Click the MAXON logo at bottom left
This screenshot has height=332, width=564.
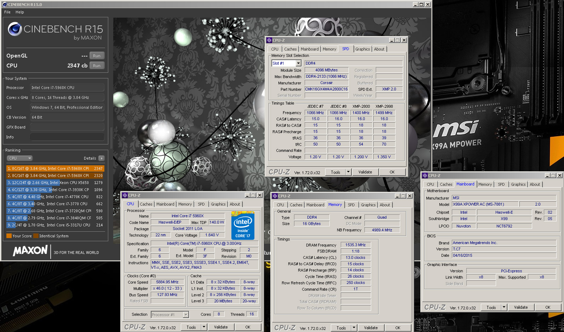coord(30,251)
